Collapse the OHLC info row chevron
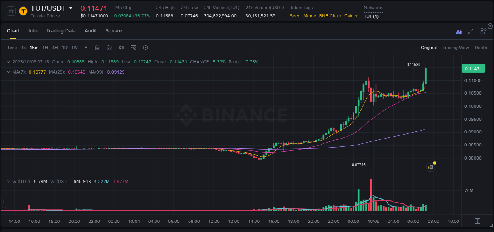 pyautogui.click(x=8, y=62)
